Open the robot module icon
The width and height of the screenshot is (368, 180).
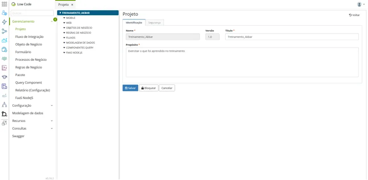click(x=4, y=40)
